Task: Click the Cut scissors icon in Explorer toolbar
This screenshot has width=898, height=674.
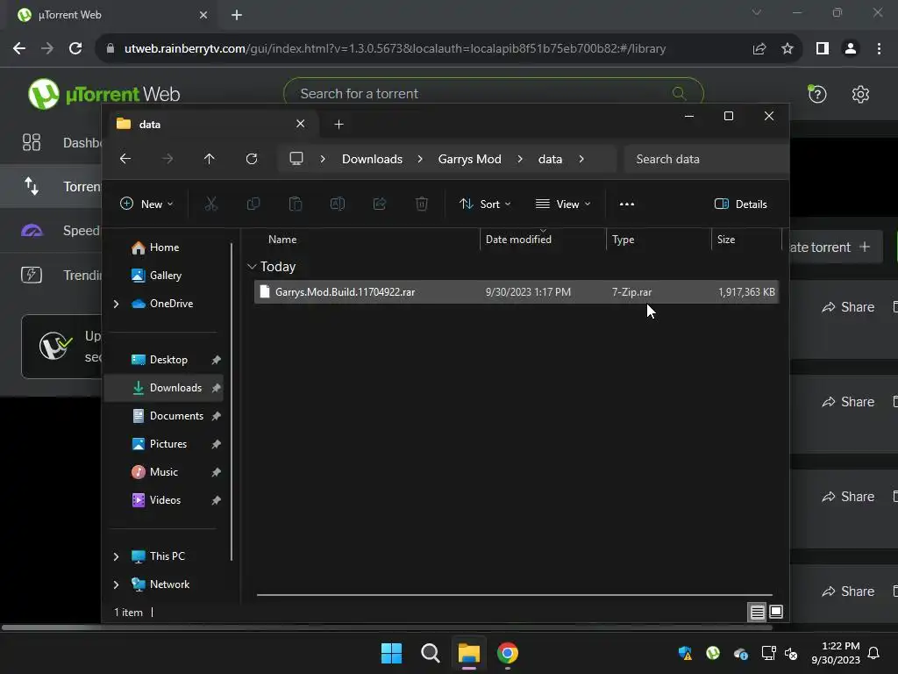Action: (211, 204)
